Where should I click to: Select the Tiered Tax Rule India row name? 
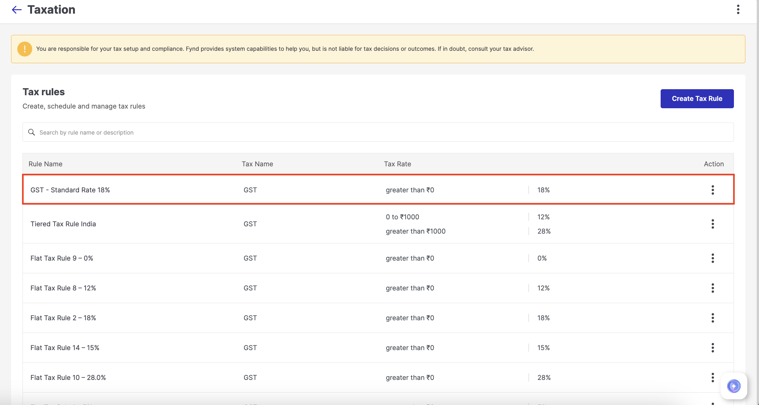coord(63,224)
